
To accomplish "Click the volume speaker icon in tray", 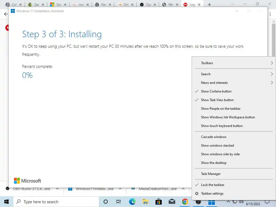I will pos(241,202).
